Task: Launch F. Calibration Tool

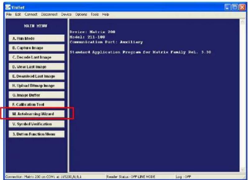Action: [x=37, y=104]
